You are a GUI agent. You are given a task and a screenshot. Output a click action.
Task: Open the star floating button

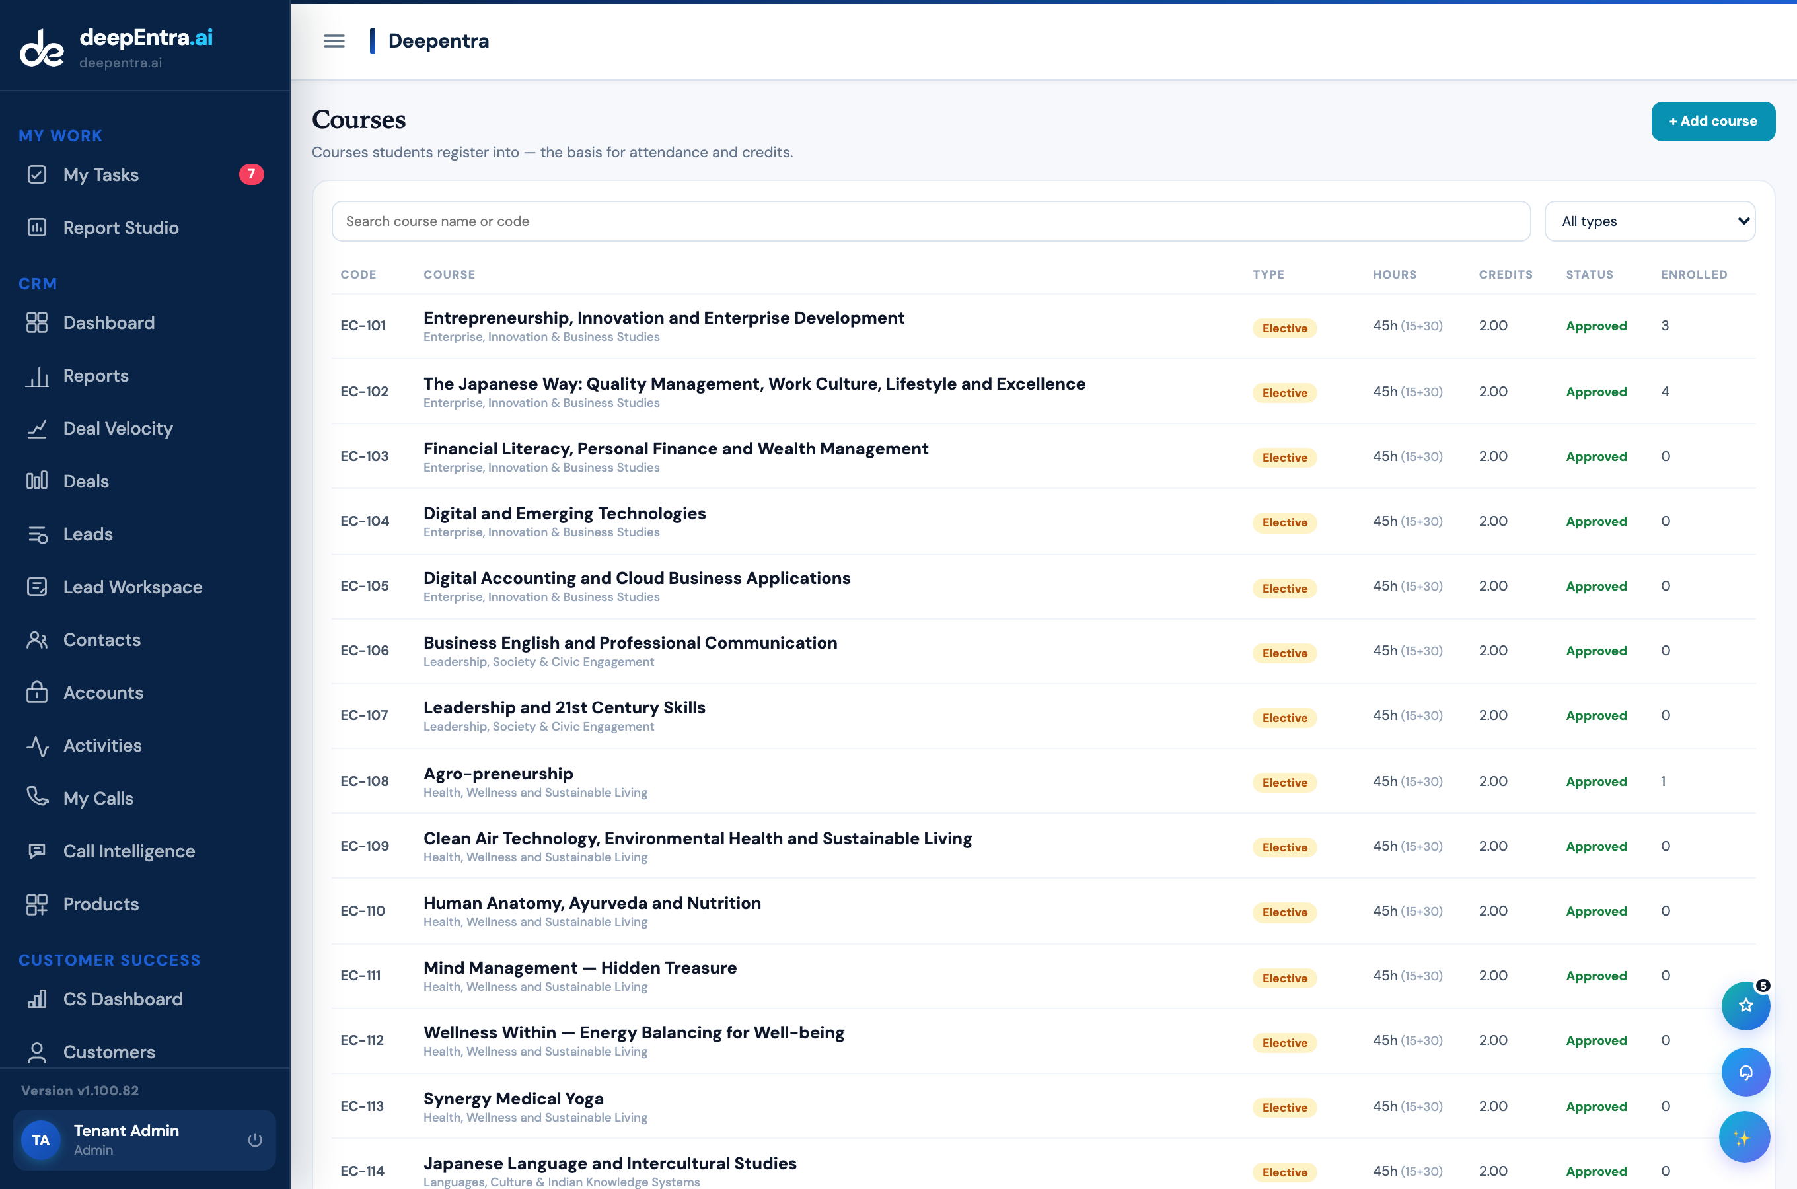pyautogui.click(x=1745, y=1005)
